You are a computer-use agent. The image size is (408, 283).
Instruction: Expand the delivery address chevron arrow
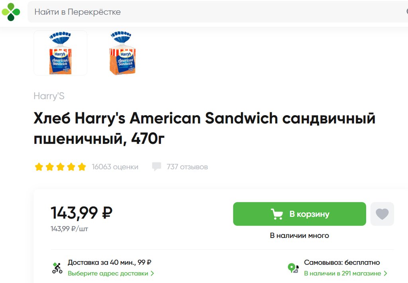click(152, 273)
